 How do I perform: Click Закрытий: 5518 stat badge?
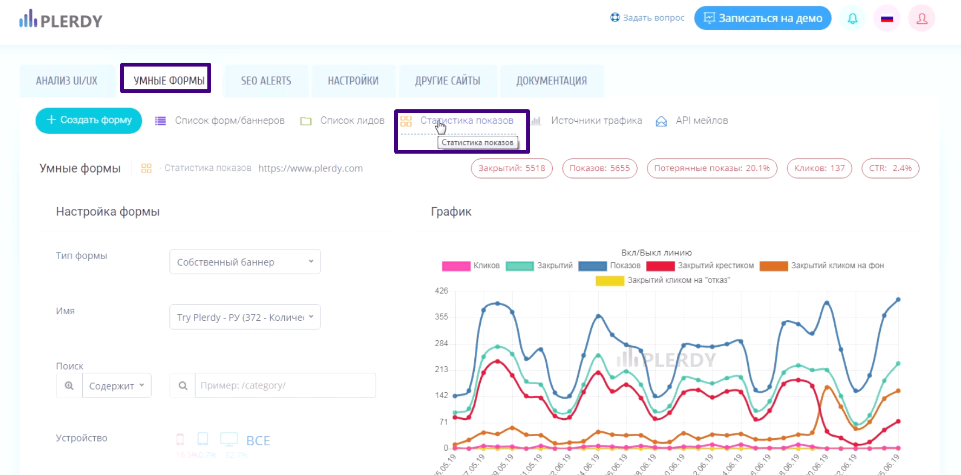pos(512,168)
